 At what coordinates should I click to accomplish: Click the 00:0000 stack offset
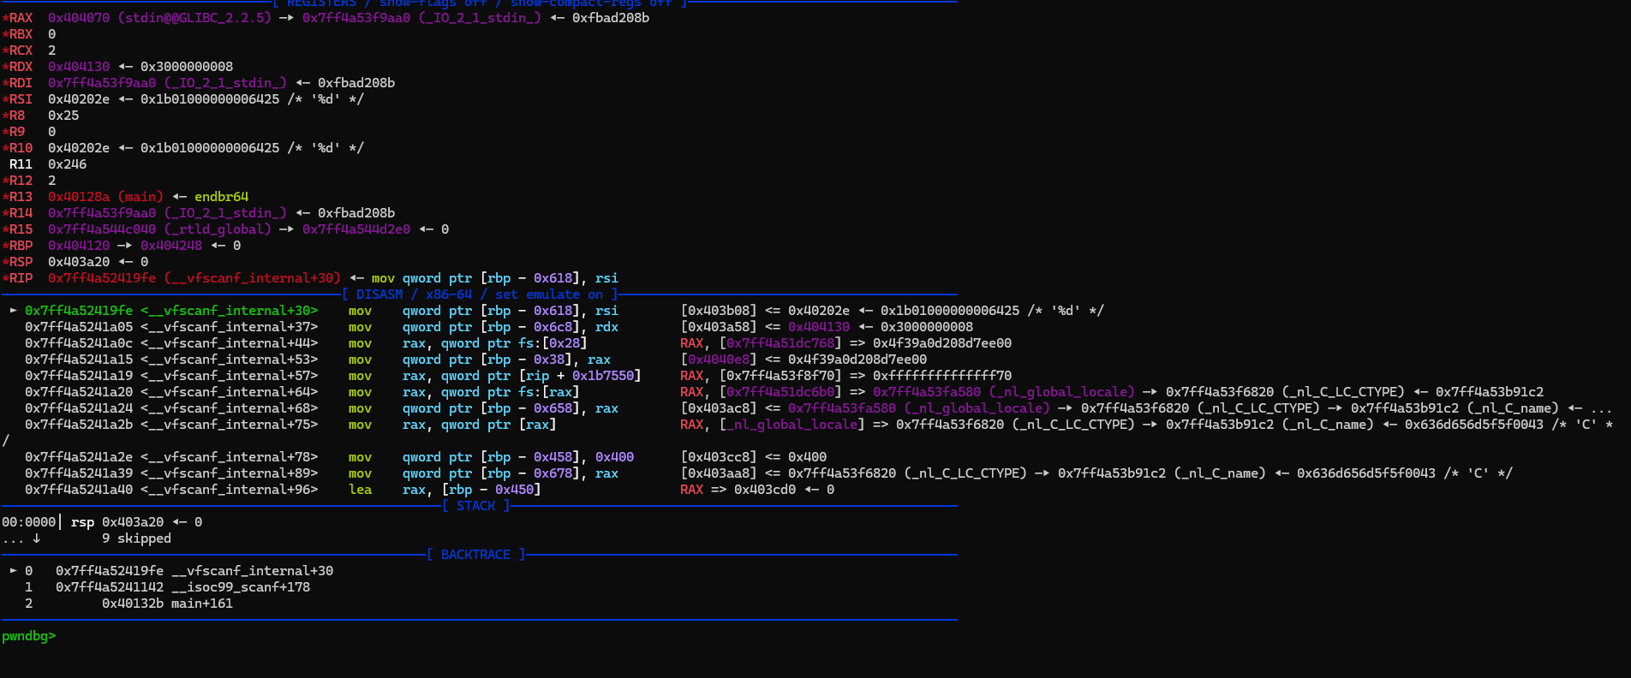tap(28, 522)
